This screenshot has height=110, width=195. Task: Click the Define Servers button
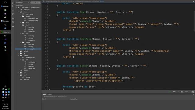click(35, 2)
